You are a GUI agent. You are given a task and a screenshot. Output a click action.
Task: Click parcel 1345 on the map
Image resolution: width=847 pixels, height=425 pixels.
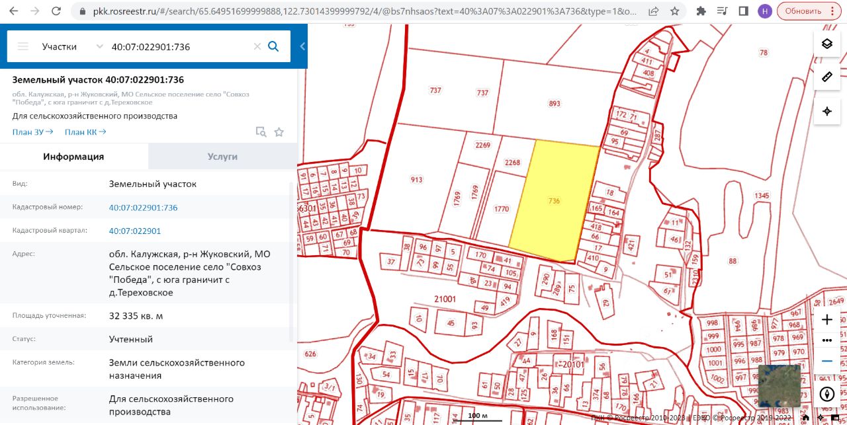pos(762,196)
